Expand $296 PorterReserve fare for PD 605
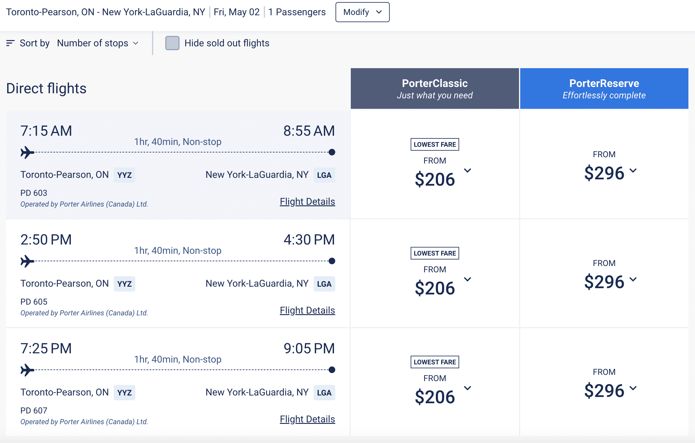Screen dimensions: 695x443 pos(633,279)
